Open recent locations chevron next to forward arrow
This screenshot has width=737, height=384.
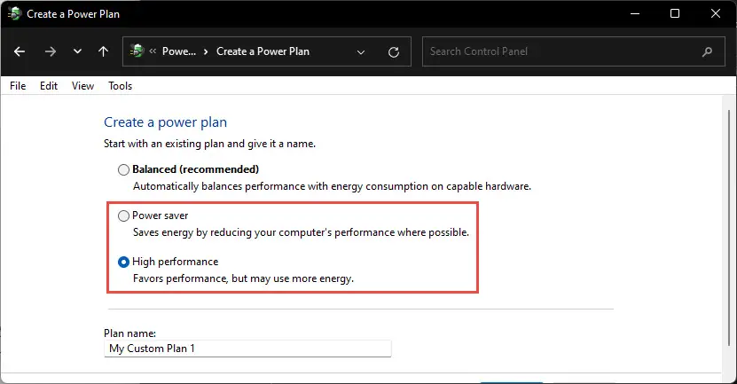click(77, 51)
